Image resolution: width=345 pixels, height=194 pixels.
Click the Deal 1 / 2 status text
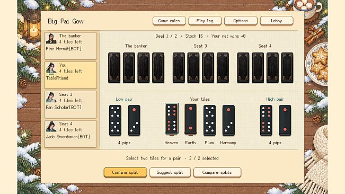point(166,36)
